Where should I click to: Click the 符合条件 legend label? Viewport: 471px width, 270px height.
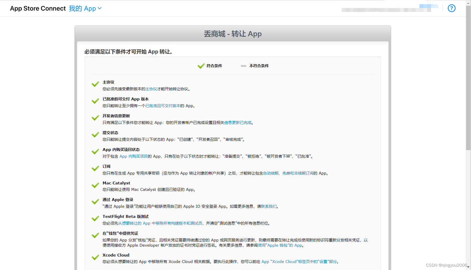point(214,66)
